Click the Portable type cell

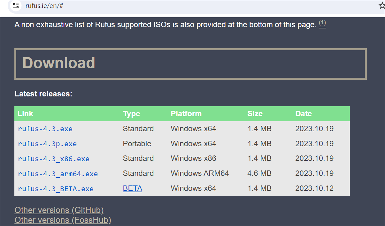(137, 144)
